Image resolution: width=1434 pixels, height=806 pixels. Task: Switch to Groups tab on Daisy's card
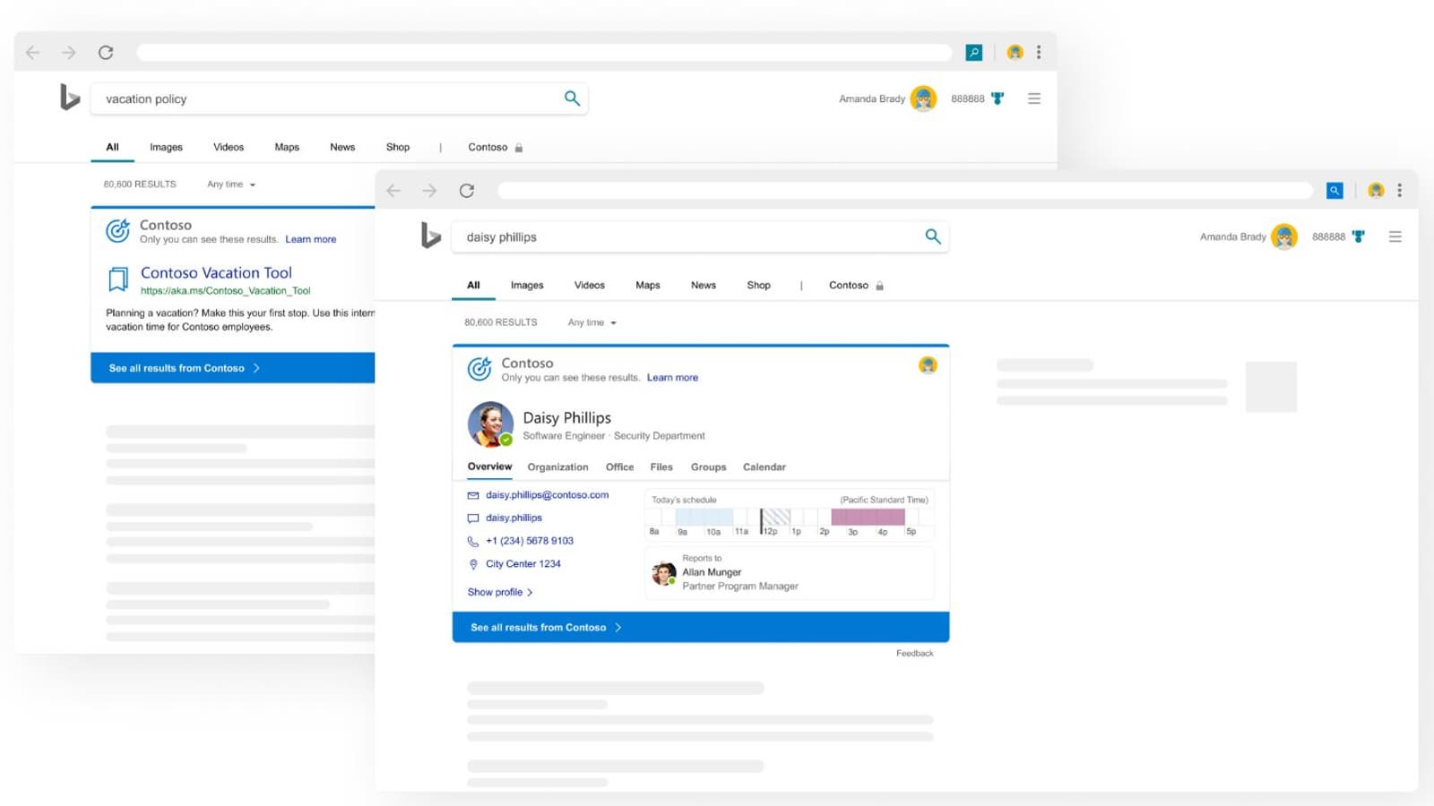coord(708,467)
